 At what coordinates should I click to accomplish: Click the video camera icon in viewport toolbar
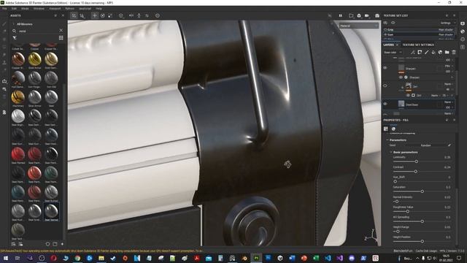[x=367, y=15]
